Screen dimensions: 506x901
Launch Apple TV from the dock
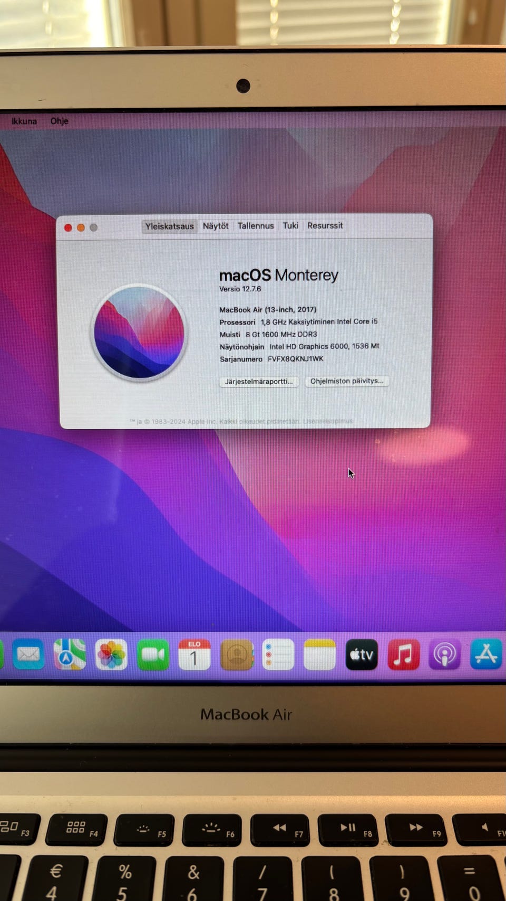click(362, 655)
